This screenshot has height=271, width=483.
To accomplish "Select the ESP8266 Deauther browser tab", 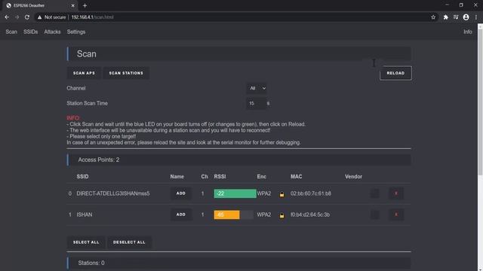I will pos(40,5).
